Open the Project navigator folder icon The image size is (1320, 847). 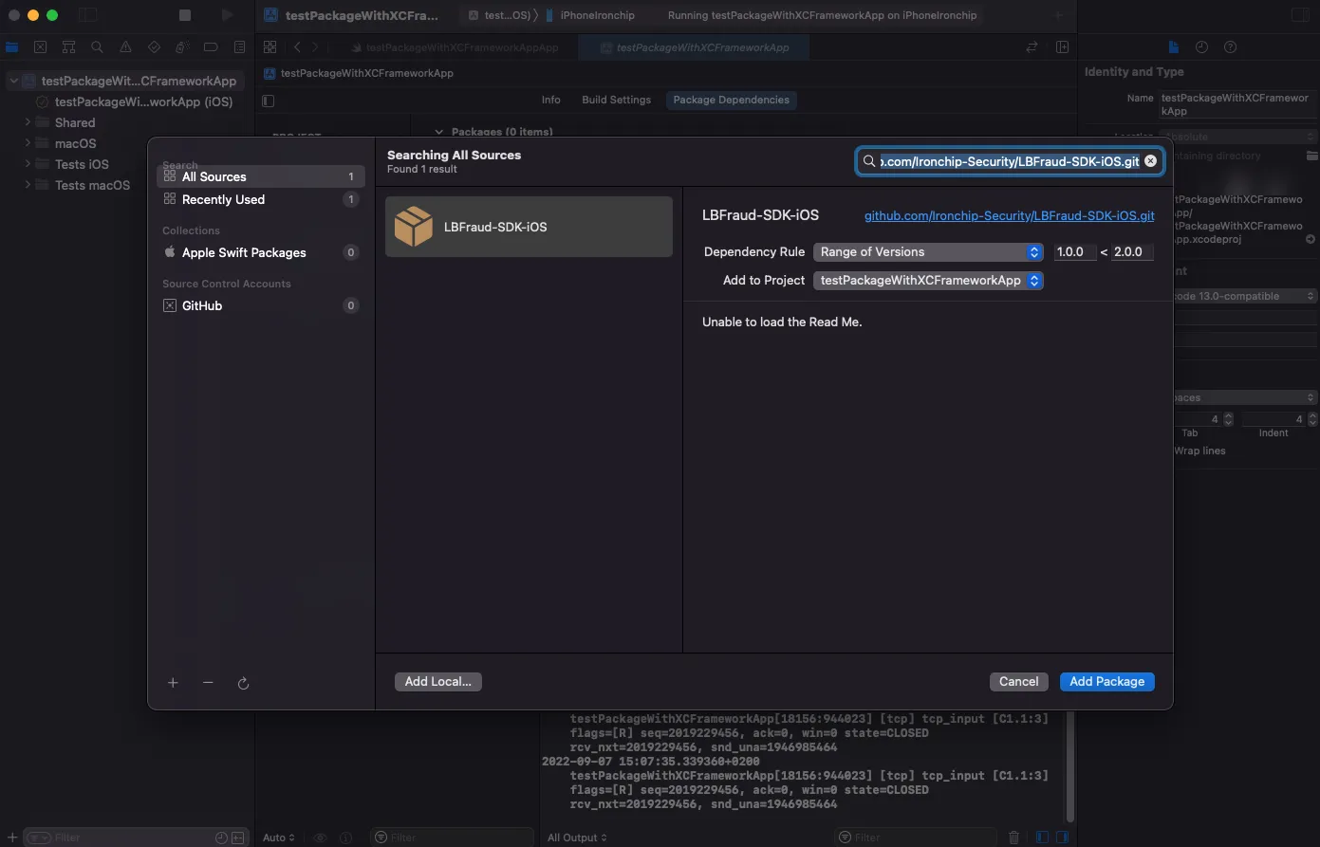(11, 46)
